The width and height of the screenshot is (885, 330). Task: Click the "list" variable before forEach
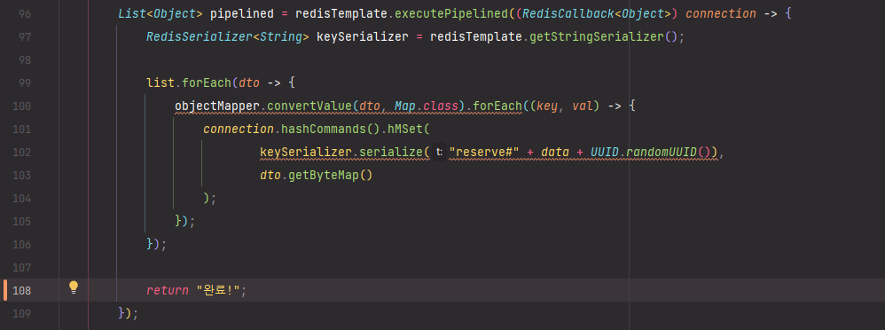[161, 83]
